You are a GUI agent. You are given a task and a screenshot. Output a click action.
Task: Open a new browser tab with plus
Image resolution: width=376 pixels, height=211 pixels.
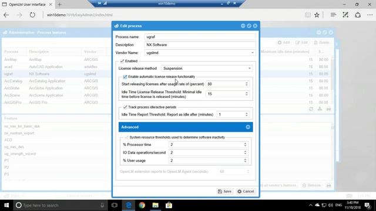click(x=59, y=4)
